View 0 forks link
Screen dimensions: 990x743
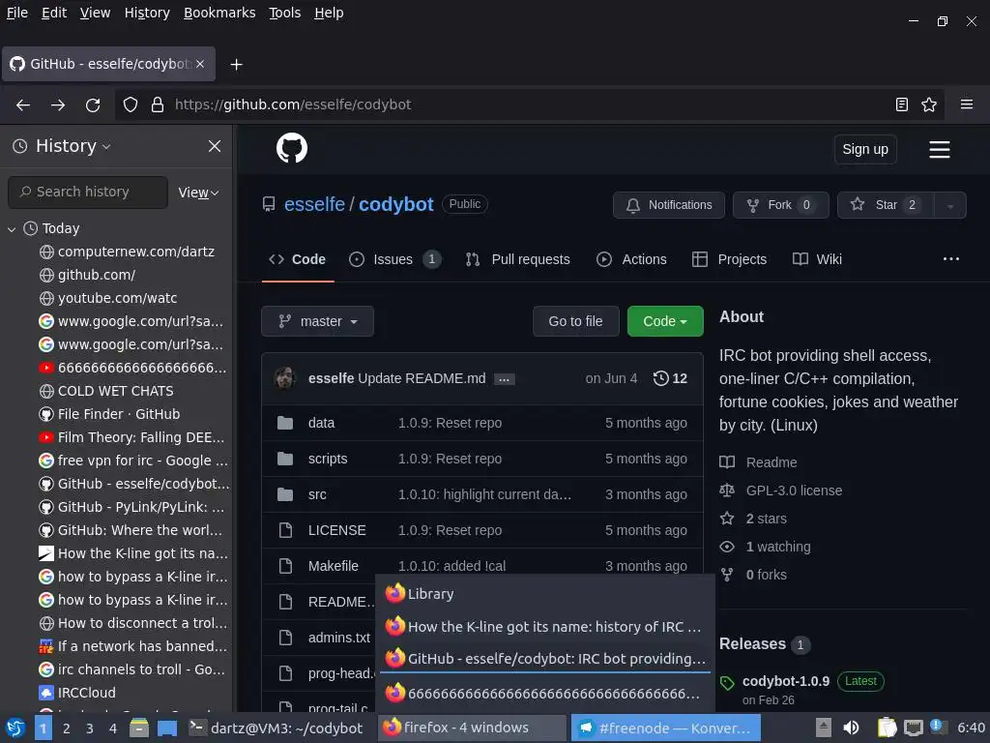tap(766, 575)
